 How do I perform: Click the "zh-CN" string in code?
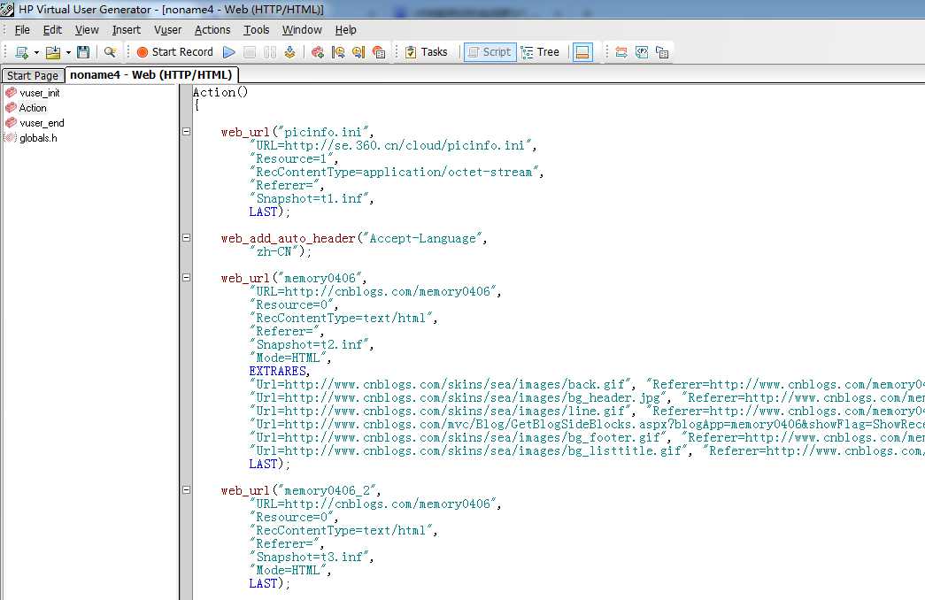click(x=277, y=252)
